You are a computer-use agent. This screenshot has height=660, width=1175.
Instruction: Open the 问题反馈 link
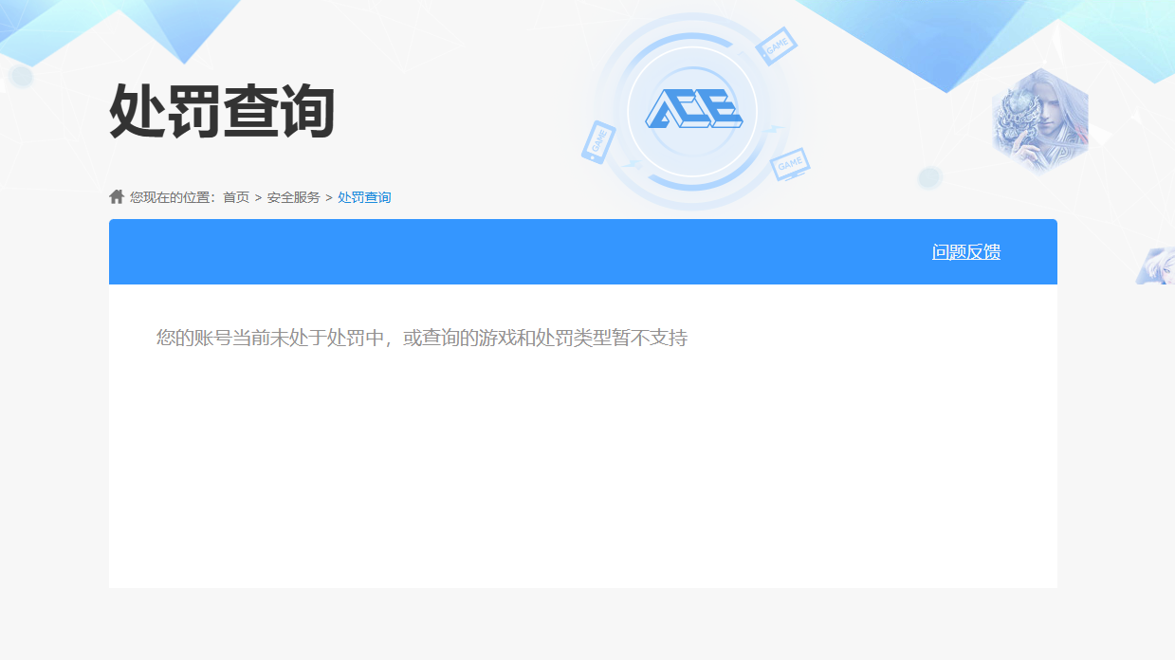click(965, 252)
